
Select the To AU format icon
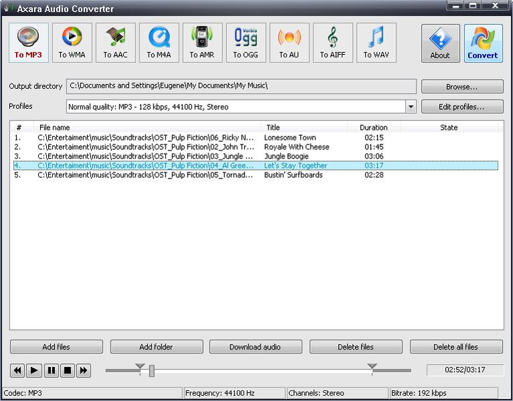point(289,43)
